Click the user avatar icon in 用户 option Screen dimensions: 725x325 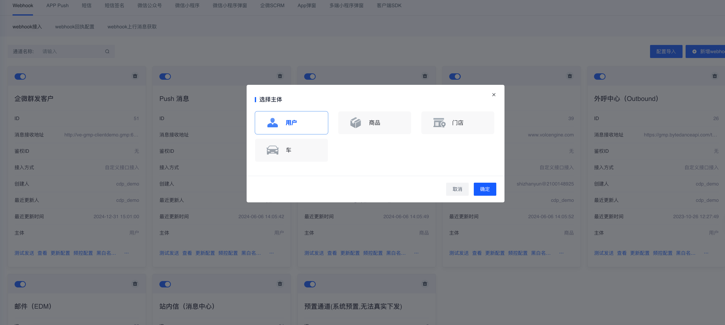(272, 123)
